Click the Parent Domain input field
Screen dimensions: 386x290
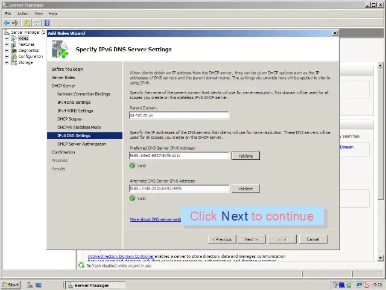(x=179, y=115)
